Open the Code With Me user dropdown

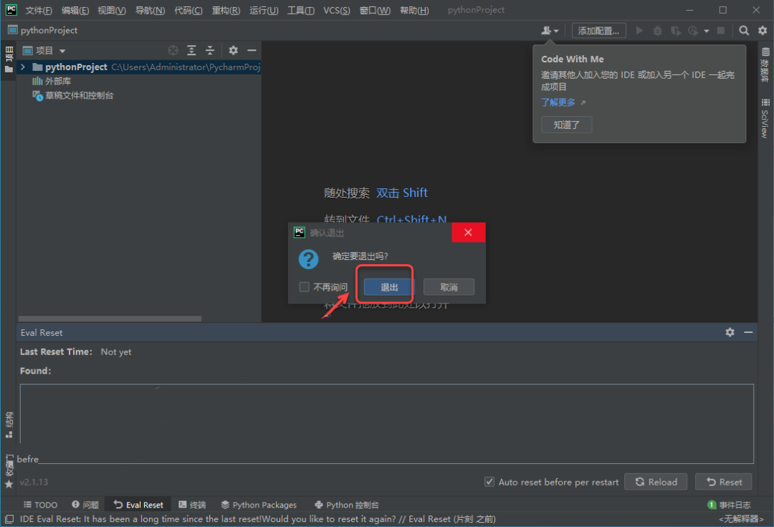click(x=550, y=31)
